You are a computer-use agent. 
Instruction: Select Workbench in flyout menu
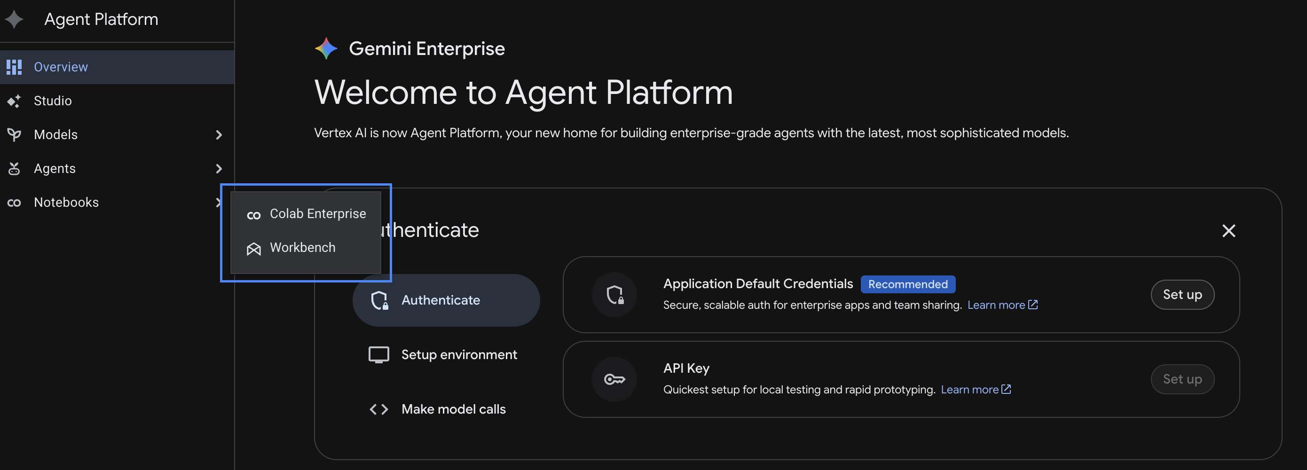pos(306,247)
